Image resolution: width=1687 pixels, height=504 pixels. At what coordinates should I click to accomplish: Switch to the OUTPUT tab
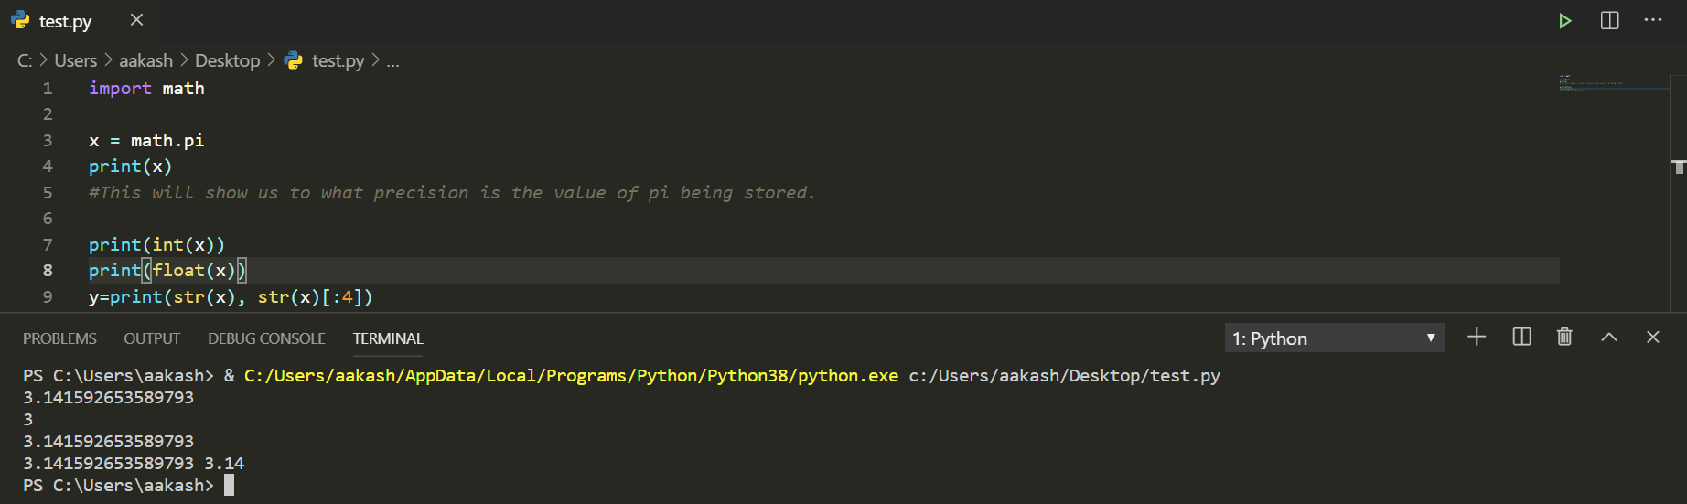point(152,338)
